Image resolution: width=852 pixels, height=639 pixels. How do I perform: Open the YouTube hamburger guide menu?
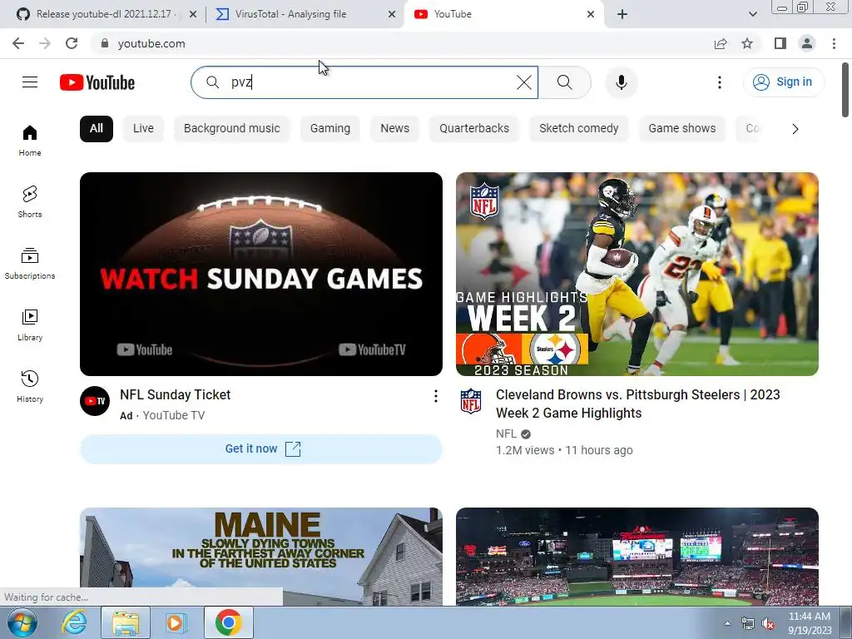(30, 82)
